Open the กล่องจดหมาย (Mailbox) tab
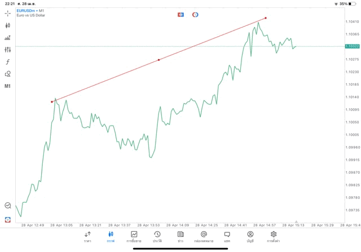The width and height of the screenshot is (361, 252). coord(204,237)
